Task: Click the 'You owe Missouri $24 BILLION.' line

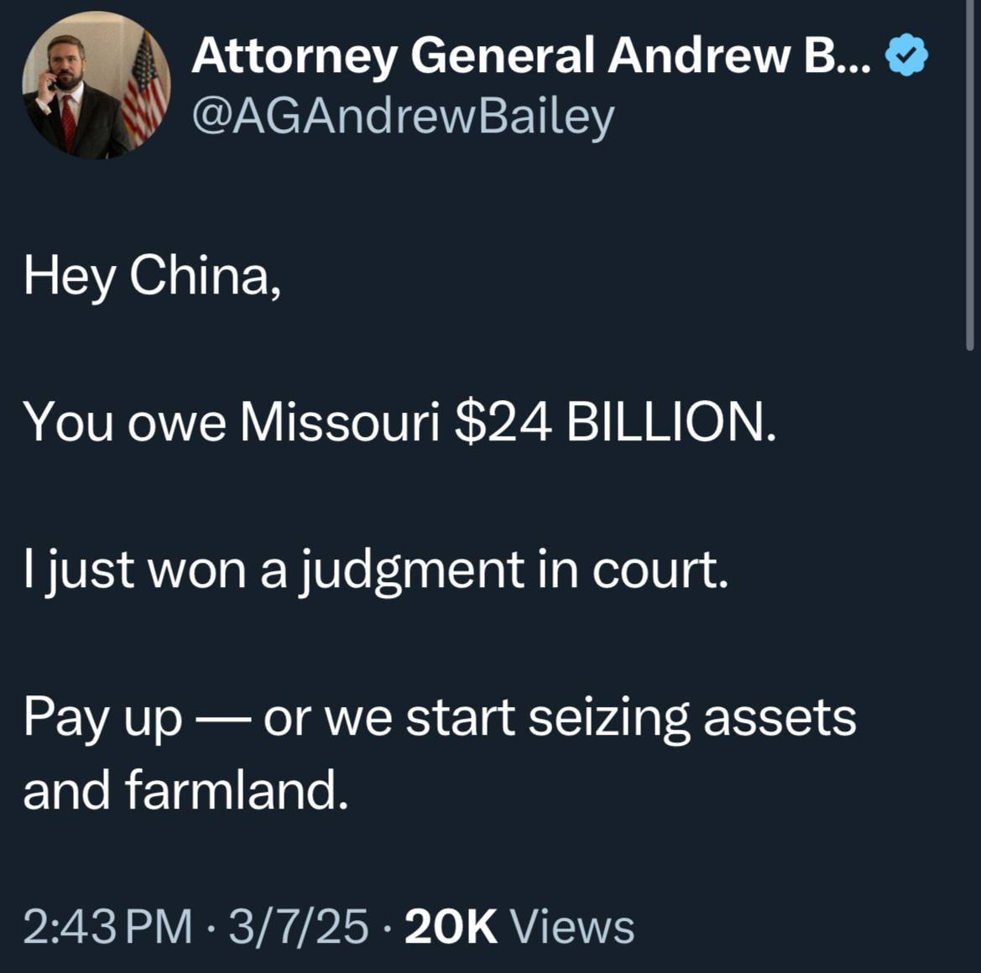Action: pyautogui.click(x=399, y=422)
